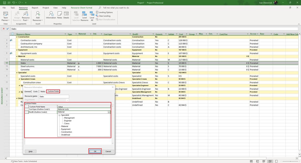This screenshot has width=301, height=163.
Task: Choose Crews in the ResBS tree
Action: pos(67,123)
